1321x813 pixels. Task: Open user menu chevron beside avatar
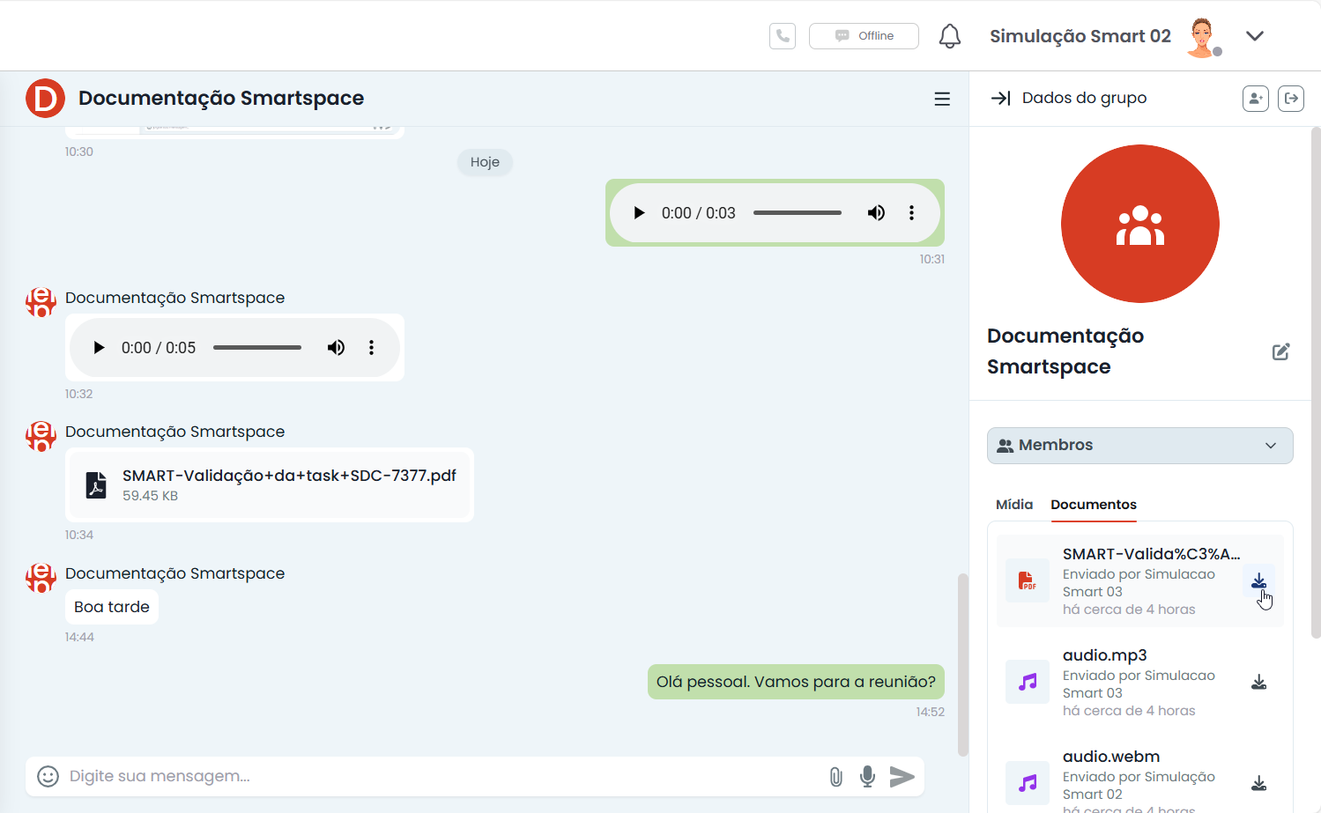tap(1255, 36)
